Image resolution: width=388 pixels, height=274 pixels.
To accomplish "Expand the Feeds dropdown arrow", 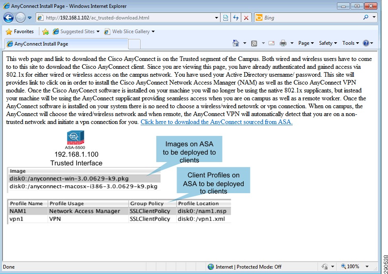I will point(263,43).
